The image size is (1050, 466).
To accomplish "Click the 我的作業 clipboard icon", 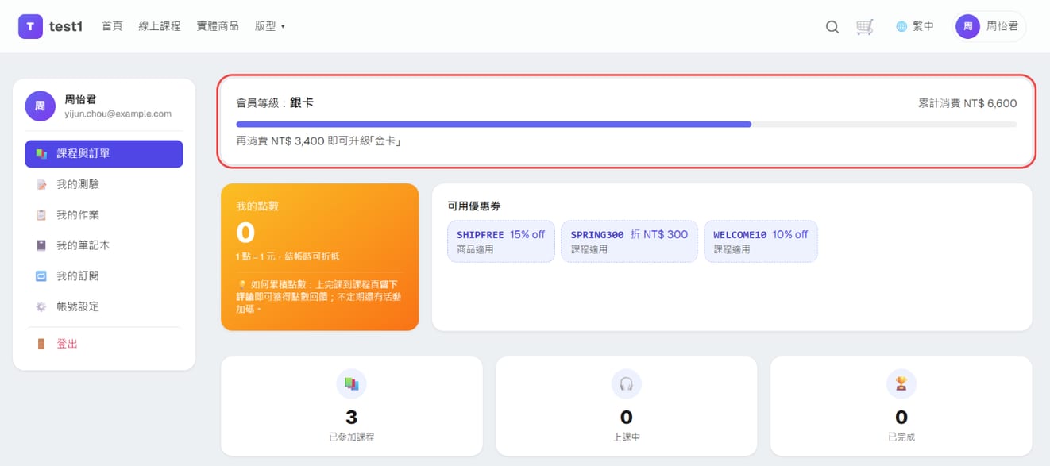I will click(41, 215).
